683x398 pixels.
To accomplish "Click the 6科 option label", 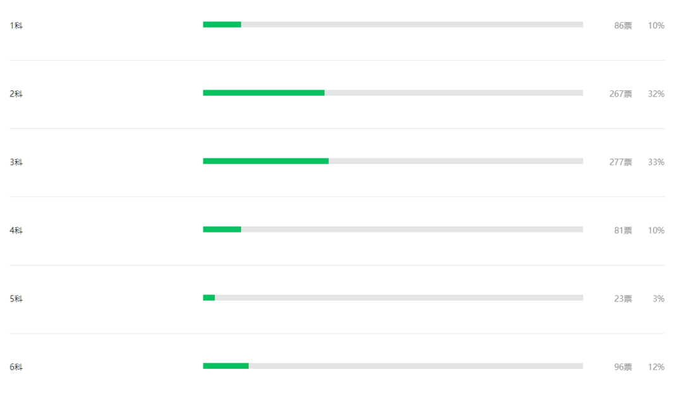I will (x=16, y=367).
